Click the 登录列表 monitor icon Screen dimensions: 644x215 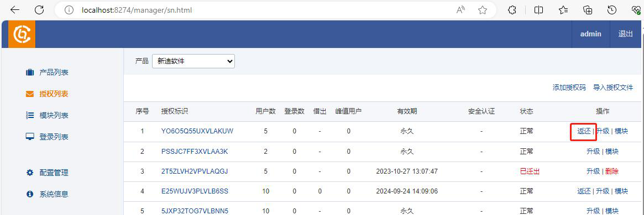(x=29, y=137)
